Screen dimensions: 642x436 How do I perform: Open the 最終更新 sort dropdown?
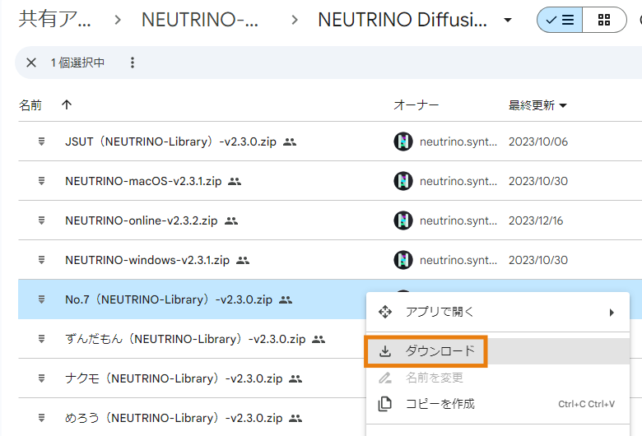coord(537,105)
